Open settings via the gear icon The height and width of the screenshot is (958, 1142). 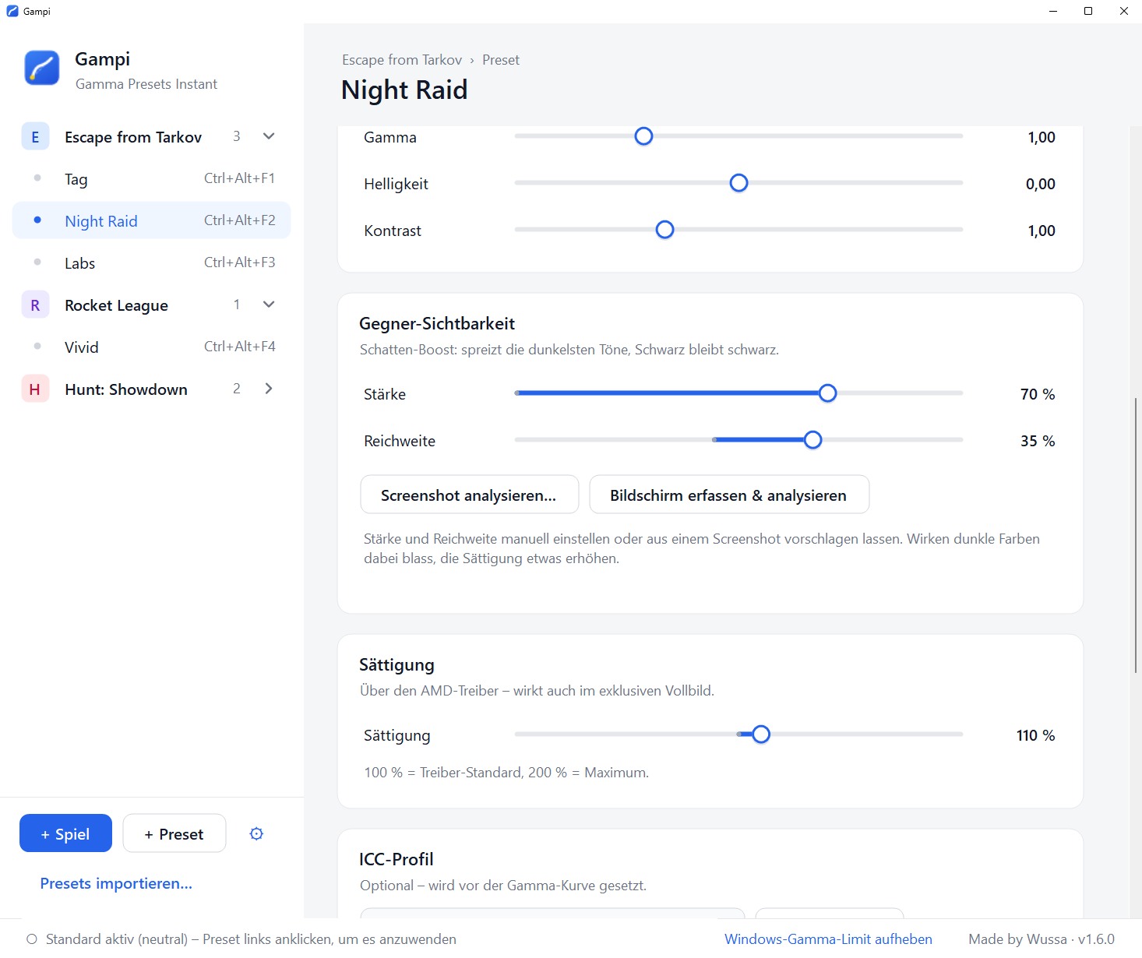click(256, 834)
